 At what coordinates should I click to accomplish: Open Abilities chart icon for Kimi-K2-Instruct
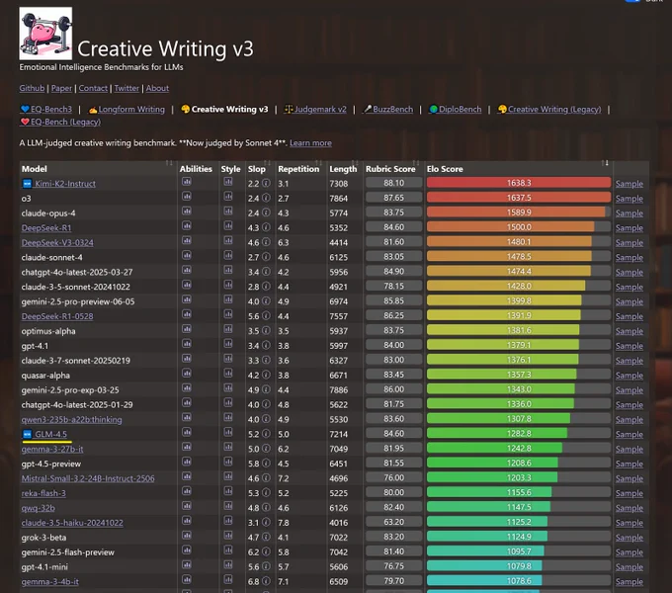[x=187, y=182]
